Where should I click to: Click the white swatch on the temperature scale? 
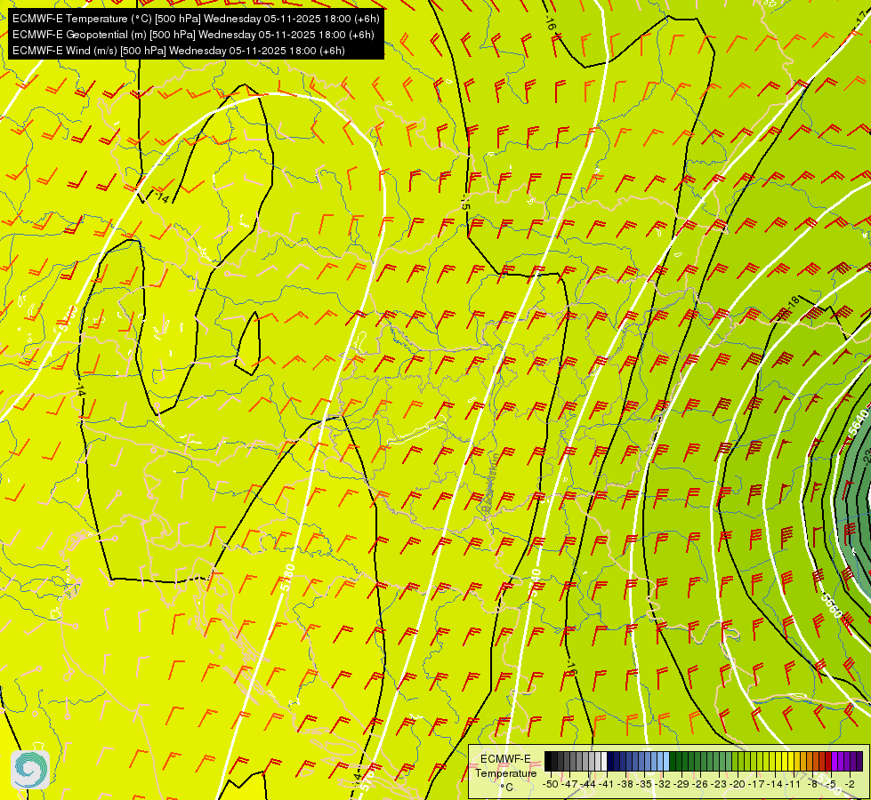click(604, 761)
